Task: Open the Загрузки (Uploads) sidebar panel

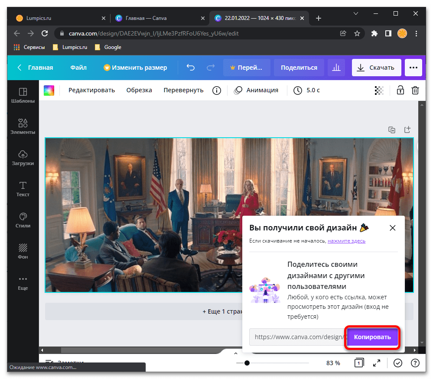Action: [x=23, y=158]
